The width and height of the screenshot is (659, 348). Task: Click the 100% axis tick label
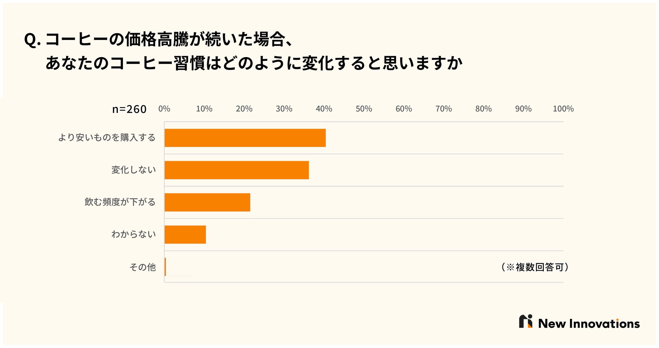click(563, 109)
